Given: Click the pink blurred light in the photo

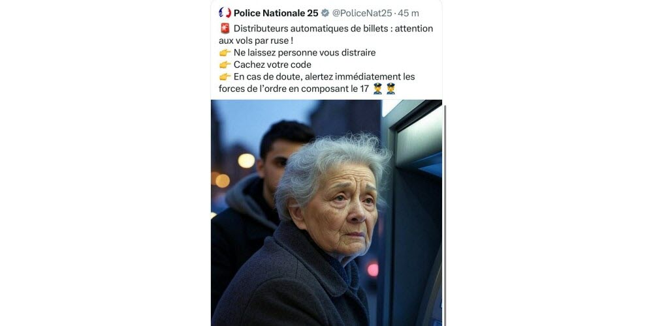Looking at the screenshot, I should coord(372,269).
